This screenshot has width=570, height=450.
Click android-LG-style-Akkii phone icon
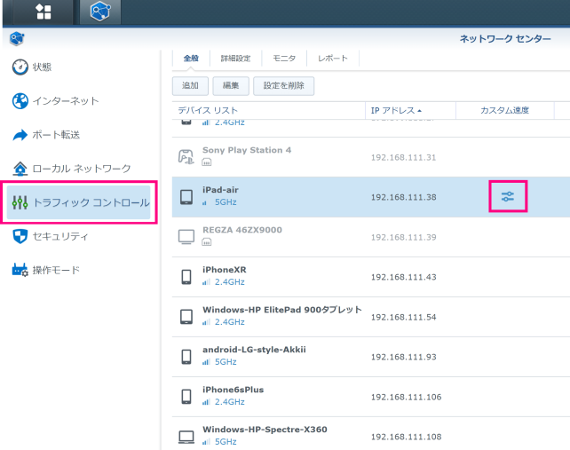pyautogui.click(x=186, y=357)
